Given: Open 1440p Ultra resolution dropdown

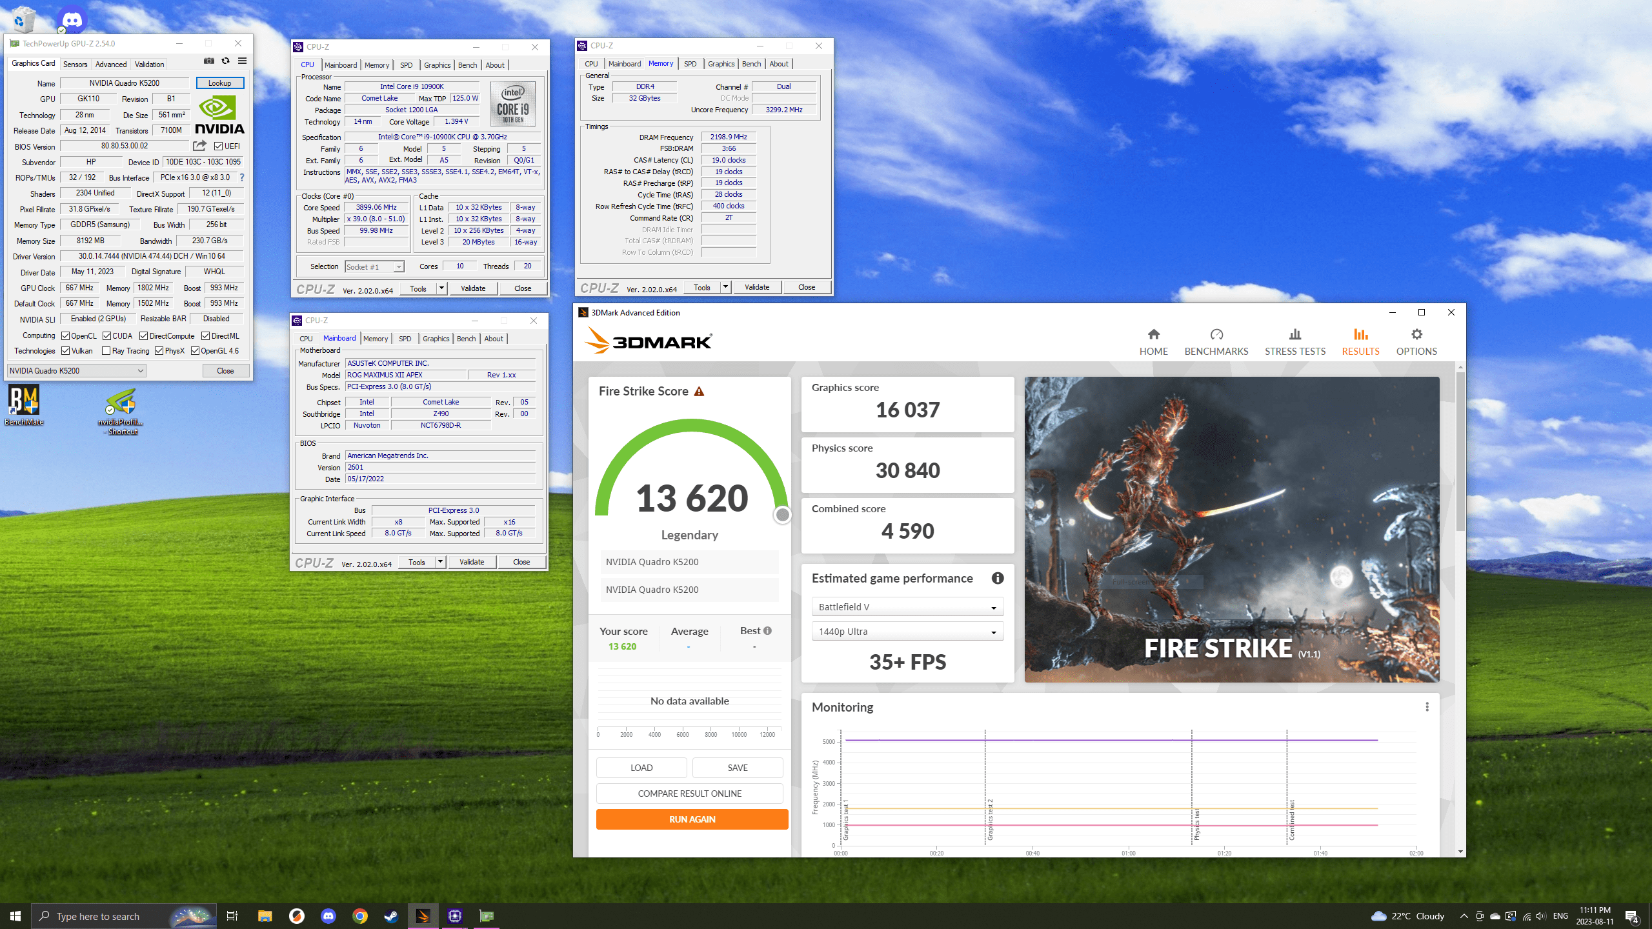Looking at the screenshot, I should [907, 632].
